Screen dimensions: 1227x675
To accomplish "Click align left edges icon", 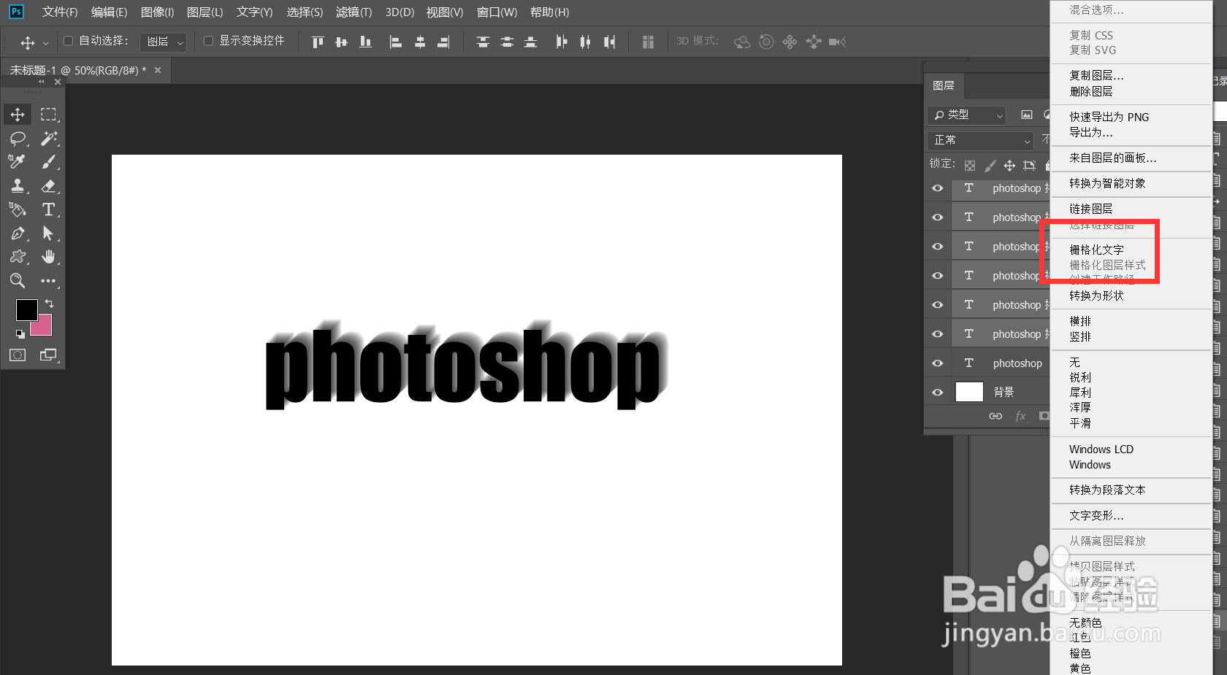I will tap(396, 42).
